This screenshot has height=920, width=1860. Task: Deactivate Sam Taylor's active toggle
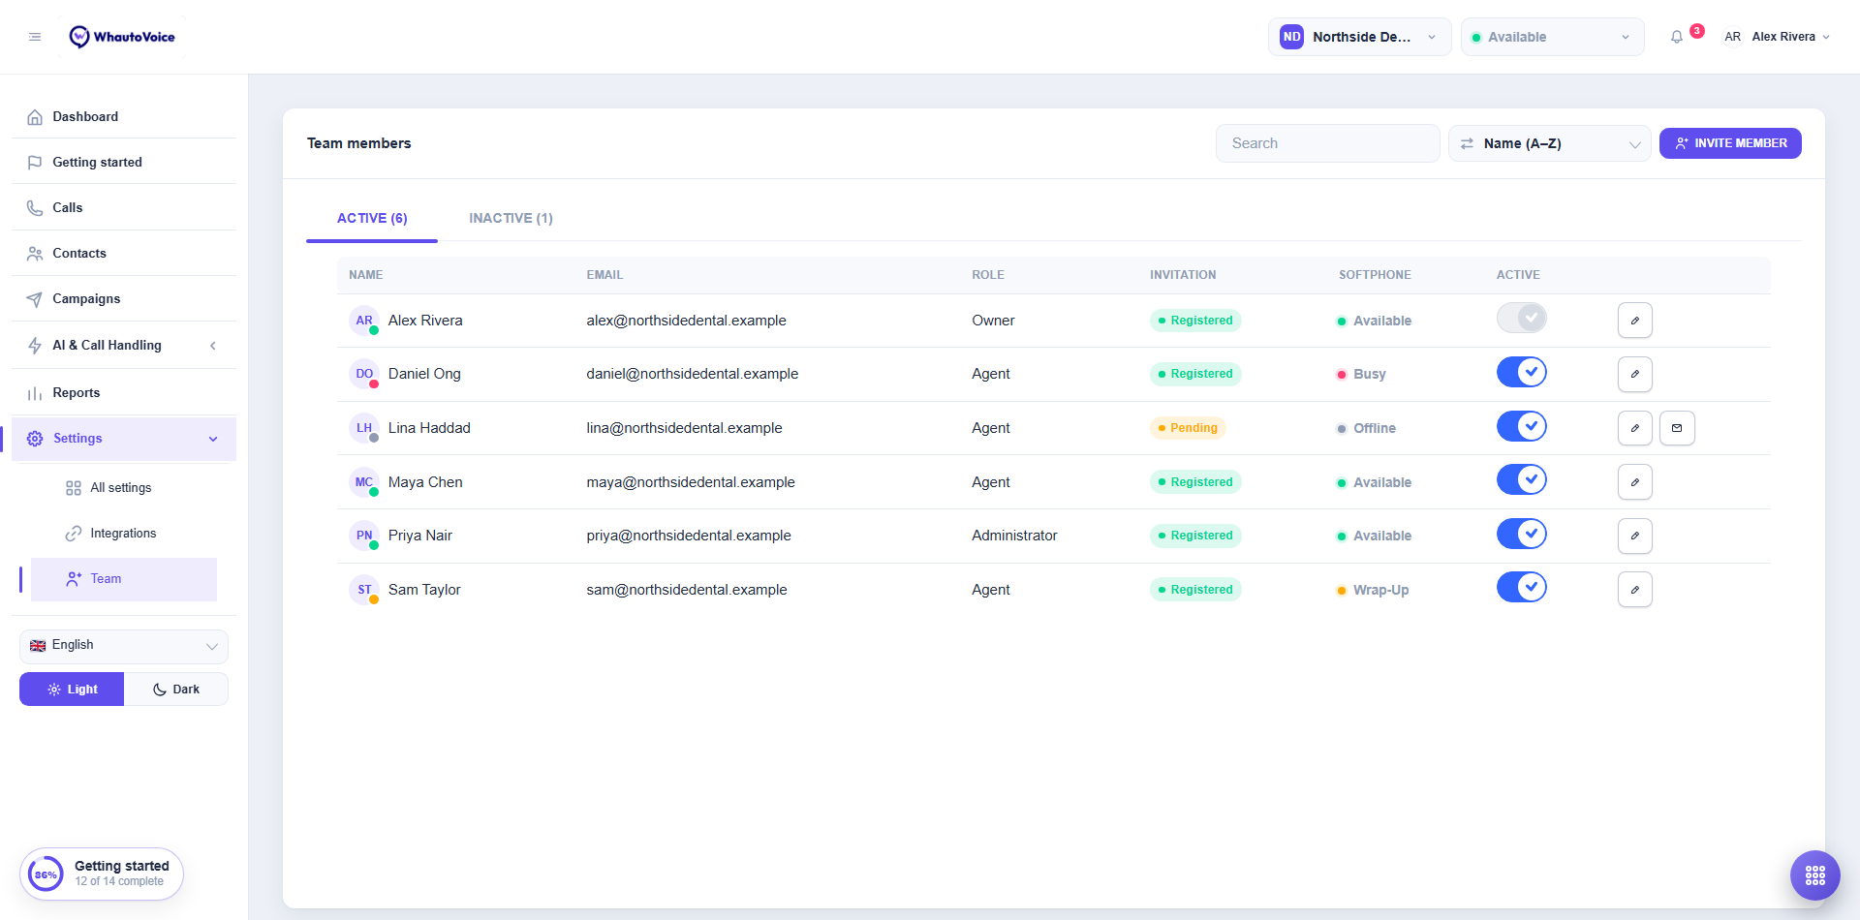click(x=1522, y=587)
